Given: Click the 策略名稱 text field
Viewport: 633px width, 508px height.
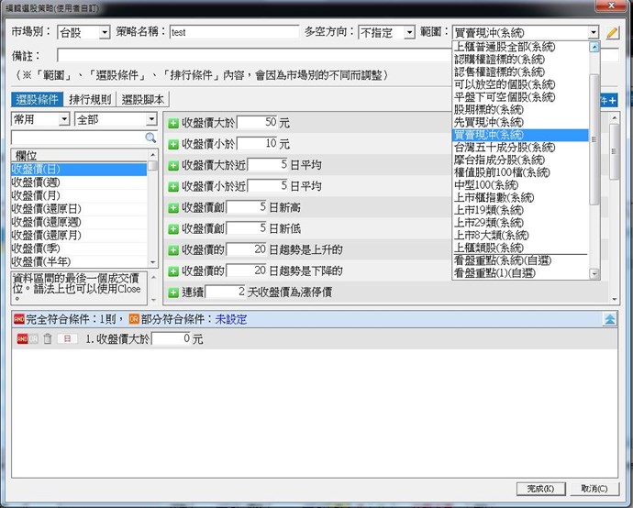Looking at the screenshot, I should [234, 32].
